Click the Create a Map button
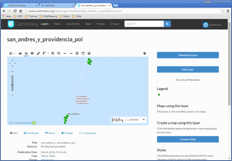This screenshot has height=161, width=232. pyautogui.click(x=188, y=139)
